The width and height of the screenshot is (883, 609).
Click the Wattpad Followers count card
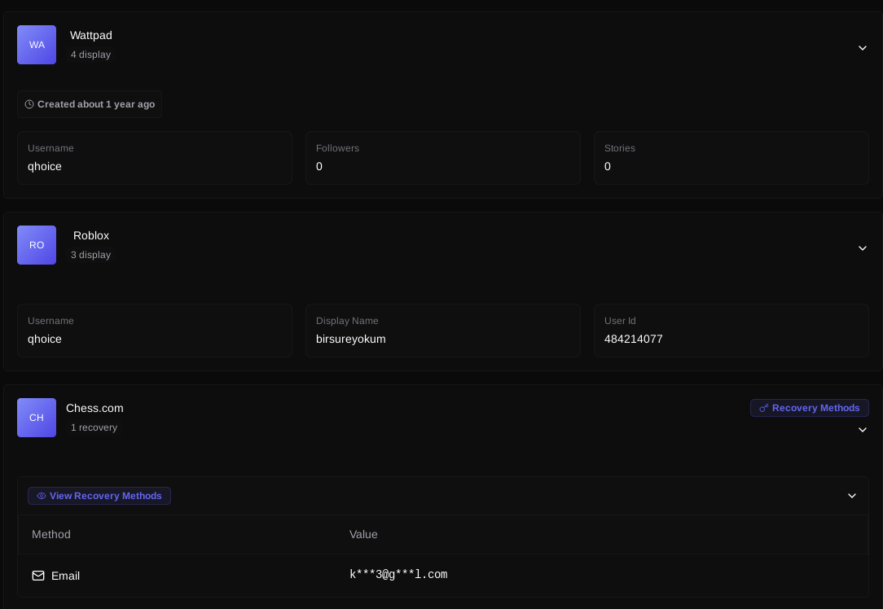[x=443, y=158]
